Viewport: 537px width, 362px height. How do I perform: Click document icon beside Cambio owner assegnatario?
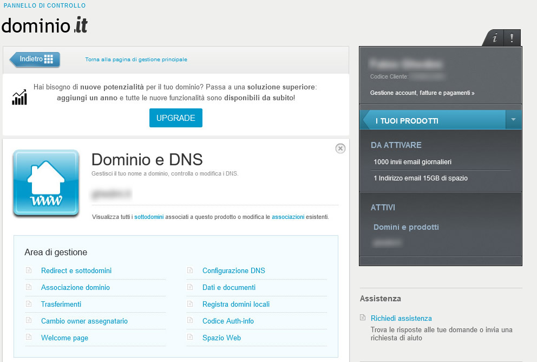[x=29, y=320]
